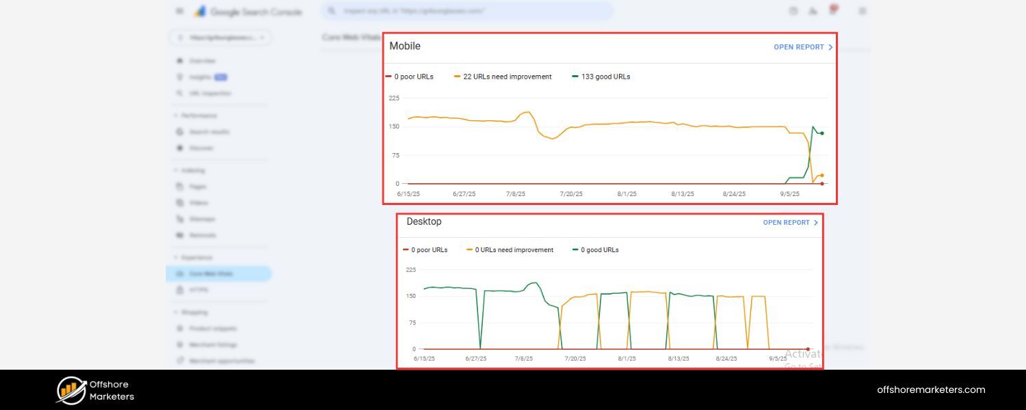
Task: Open the Desktop report via OPEN REPORT
Action: pyautogui.click(x=787, y=222)
